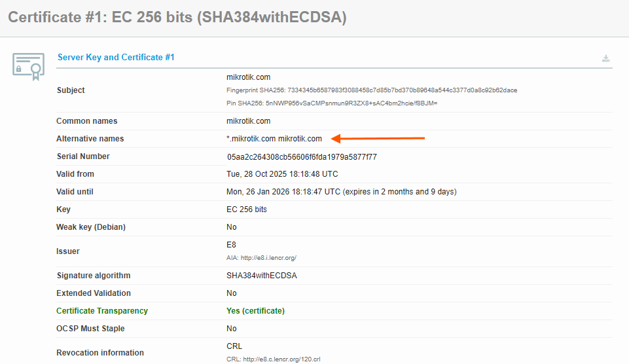The image size is (629, 364).
Task: Click the Valid from date
Action: (x=282, y=174)
